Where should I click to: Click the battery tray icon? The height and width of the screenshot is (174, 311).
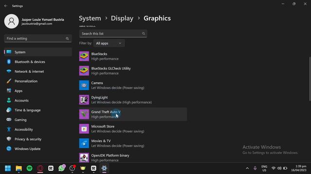point(285,168)
